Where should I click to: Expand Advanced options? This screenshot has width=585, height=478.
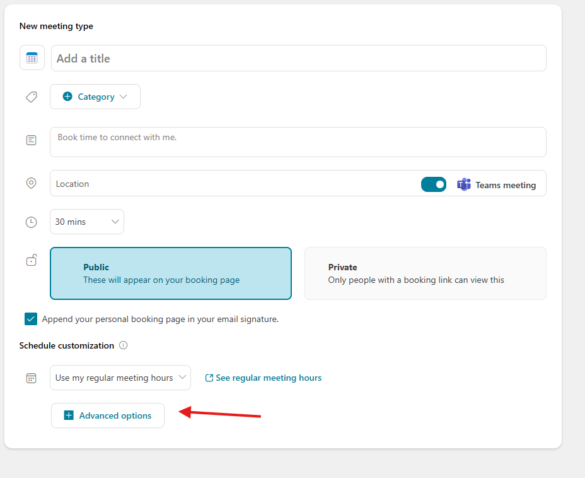tap(108, 415)
